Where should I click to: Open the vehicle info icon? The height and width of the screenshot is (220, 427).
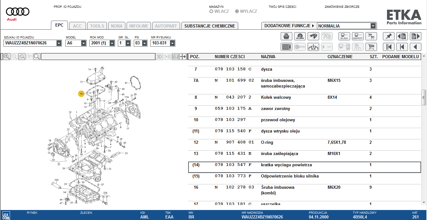coord(313,47)
